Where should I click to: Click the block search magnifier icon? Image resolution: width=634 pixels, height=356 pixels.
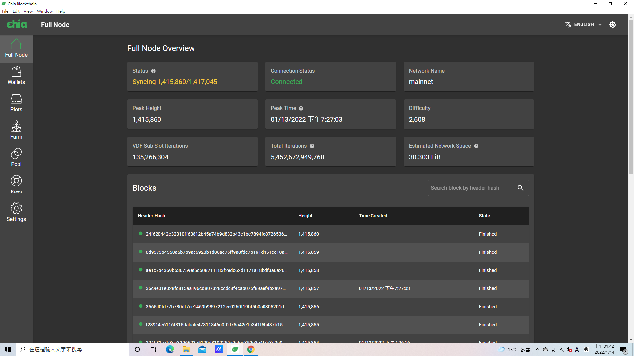point(520,188)
